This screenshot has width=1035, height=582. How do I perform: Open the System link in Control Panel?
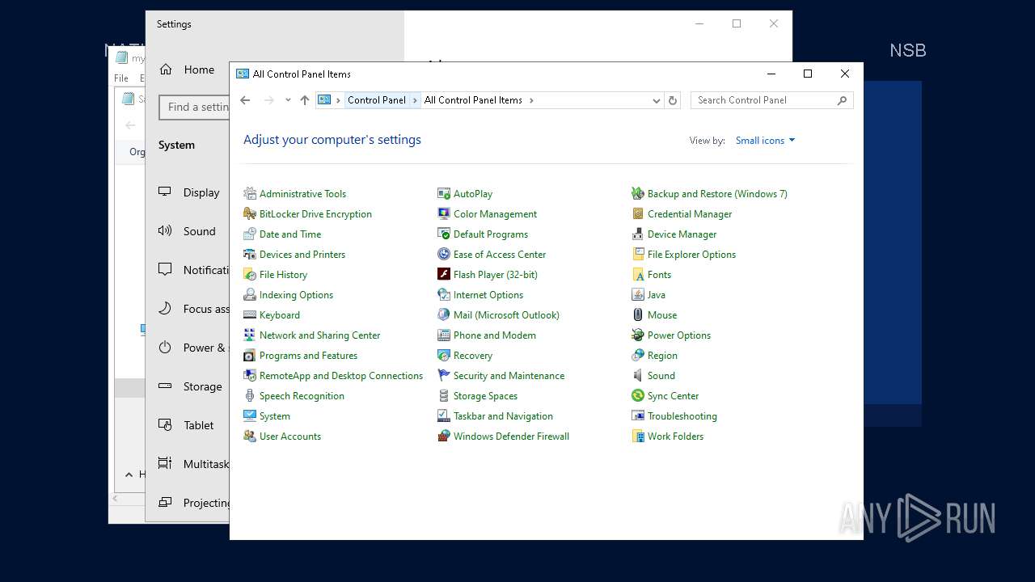(x=274, y=416)
